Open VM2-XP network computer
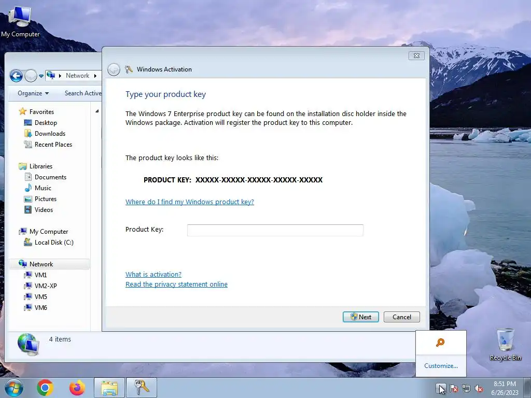Screen dimensions: 531x398 pos(46,286)
